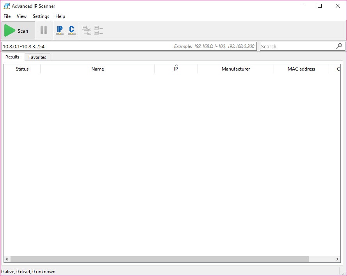The image size is (347, 276).
Task: Open the Settings menu
Action: coord(41,16)
